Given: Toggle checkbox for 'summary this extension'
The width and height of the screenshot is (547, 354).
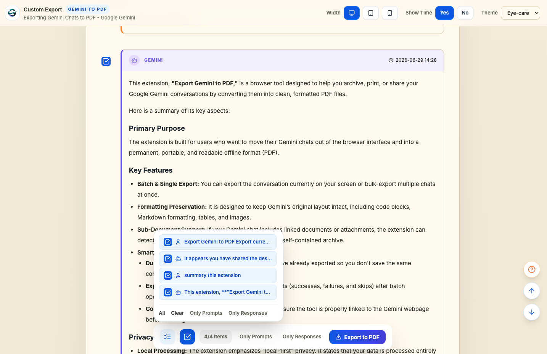Looking at the screenshot, I should [168, 276].
